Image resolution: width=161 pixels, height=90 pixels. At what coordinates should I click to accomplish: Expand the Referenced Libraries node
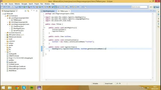[6, 37]
